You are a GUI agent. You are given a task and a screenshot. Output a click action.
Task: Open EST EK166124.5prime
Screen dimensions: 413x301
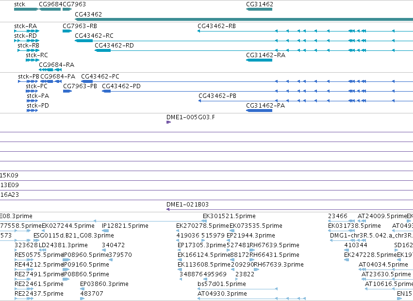(180, 260)
